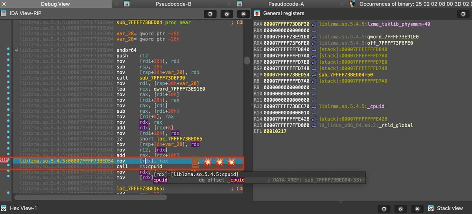
Task: Jump to RSI stack address arrow
Action: 314,49
